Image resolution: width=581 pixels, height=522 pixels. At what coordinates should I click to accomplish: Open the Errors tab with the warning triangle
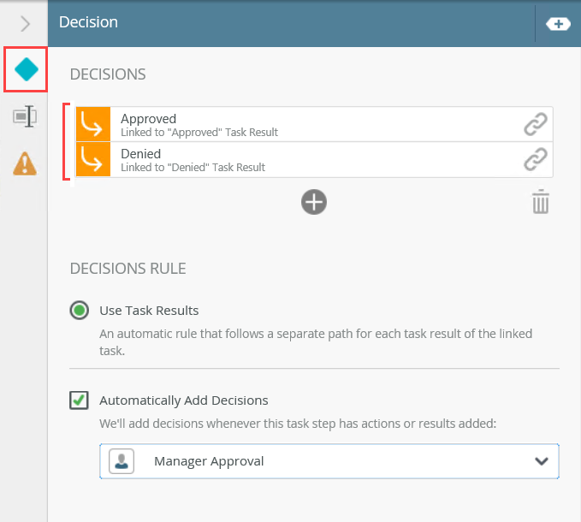tap(25, 163)
